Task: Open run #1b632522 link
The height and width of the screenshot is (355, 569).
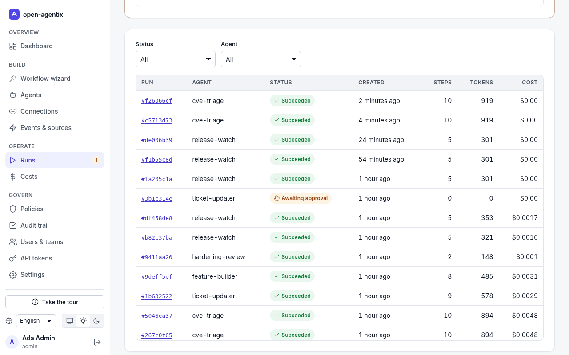Action: tap(157, 296)
